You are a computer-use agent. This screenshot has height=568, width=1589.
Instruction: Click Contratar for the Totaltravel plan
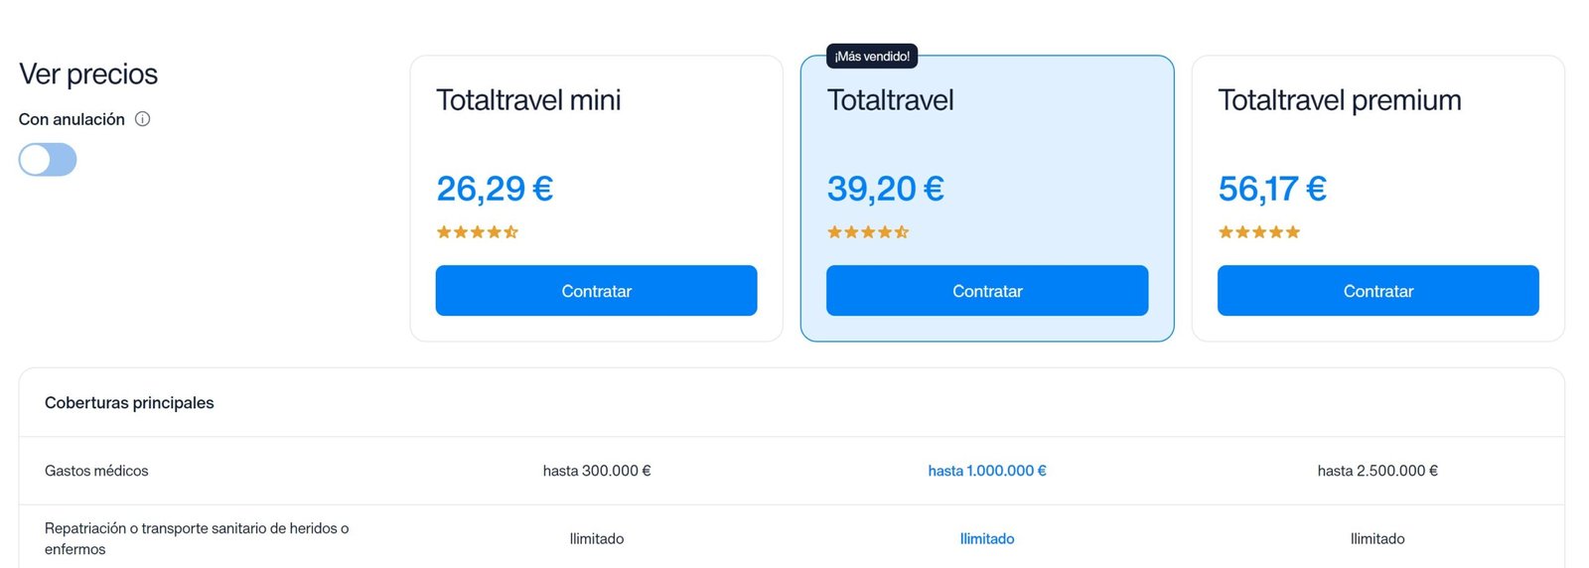pos(987,291)
